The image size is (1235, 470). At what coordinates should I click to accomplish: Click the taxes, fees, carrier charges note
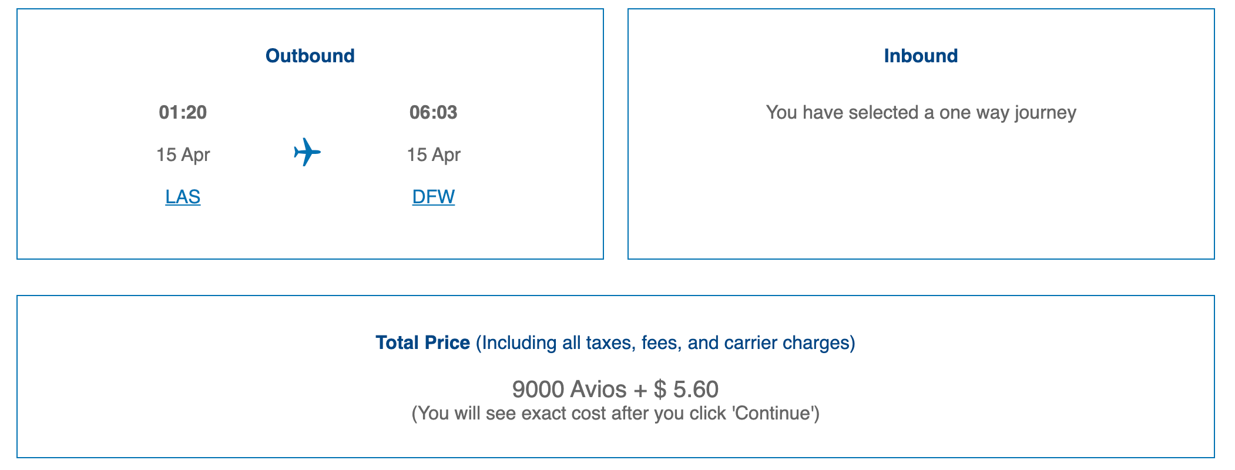[665, 343]
